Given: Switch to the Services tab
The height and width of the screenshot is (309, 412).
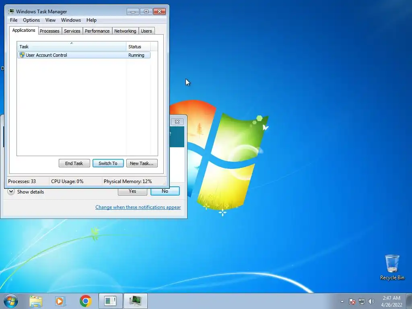Looking at the screenshot, I should (x=72, y=31).
